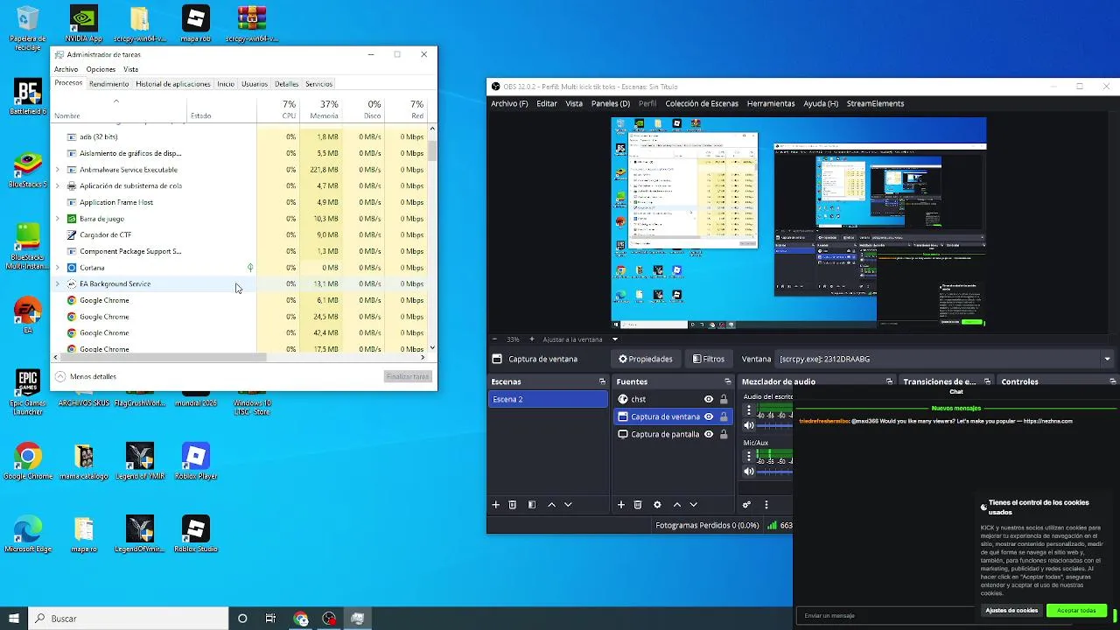Expand the Aplicación de subsistema de cola process
The width and height of the screenshot is (1120, 630).
(x=58, y=185)
